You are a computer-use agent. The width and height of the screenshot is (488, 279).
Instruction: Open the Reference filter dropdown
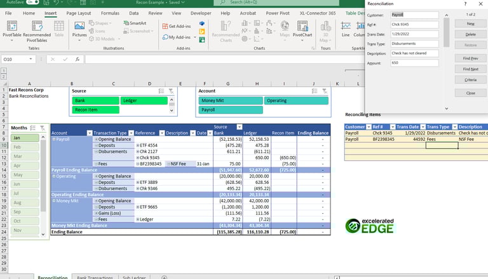(162, 133)
